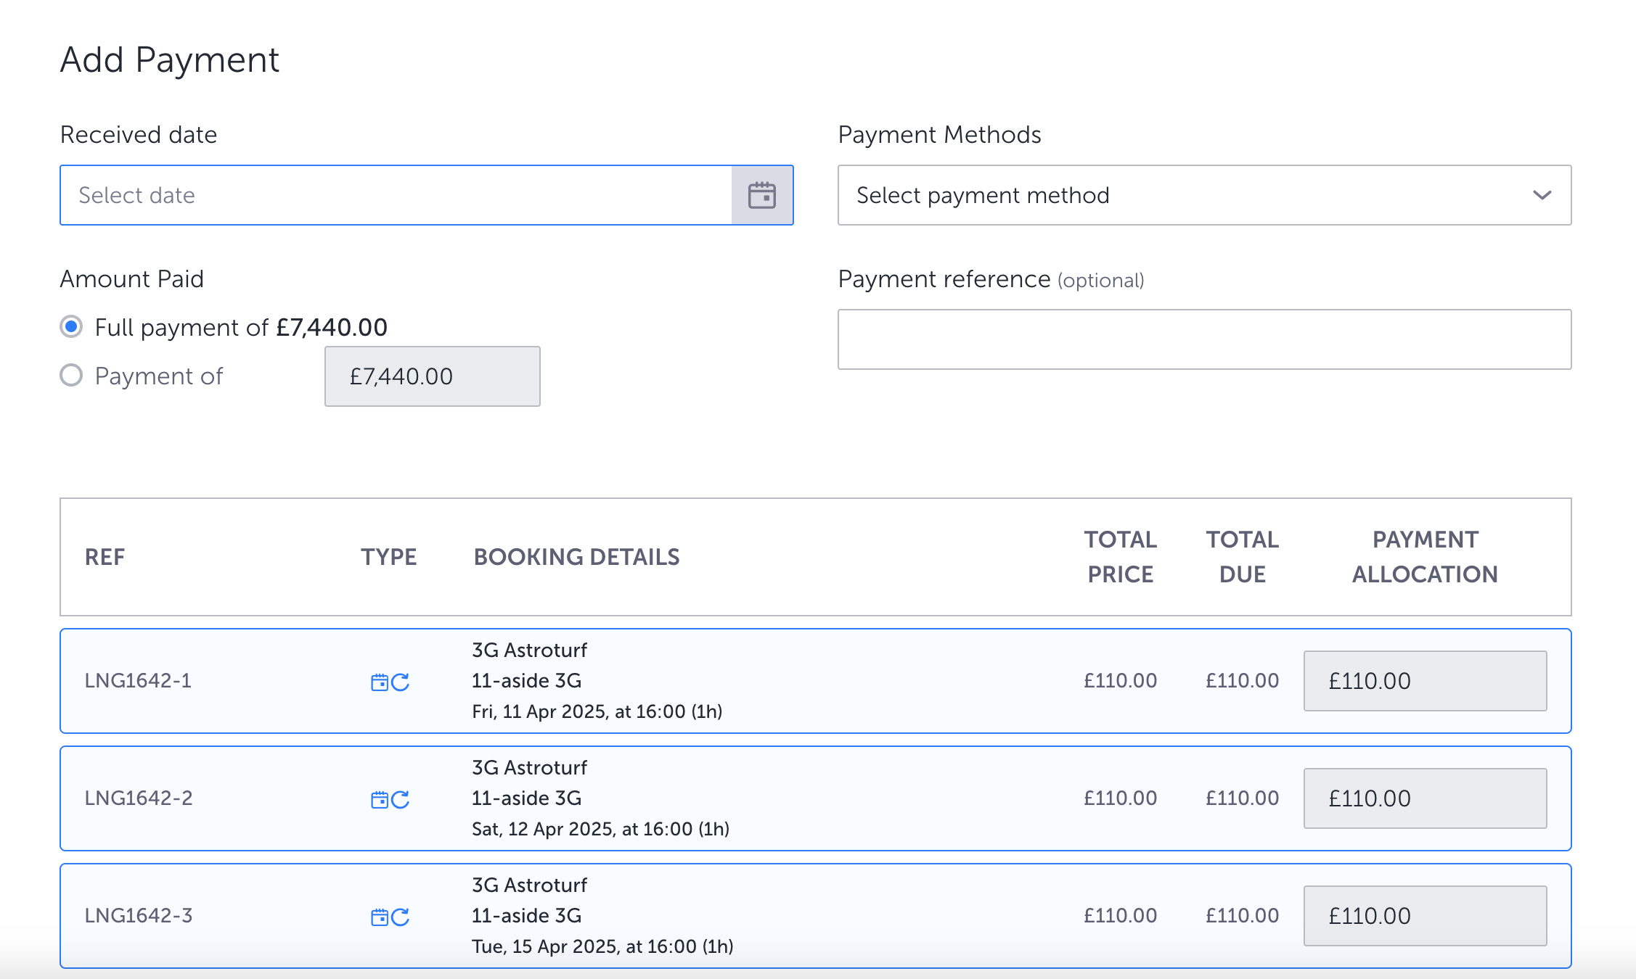Select the LNG1642-1 booking row
The image size is (1636, 979).
871,681
